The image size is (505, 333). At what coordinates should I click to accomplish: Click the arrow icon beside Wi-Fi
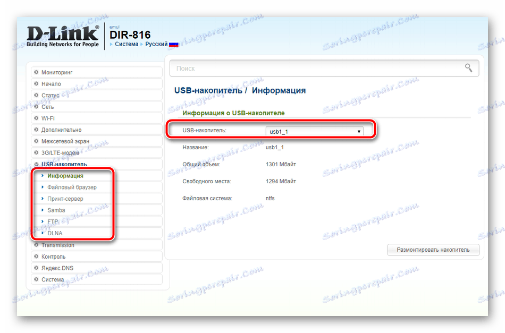pyautogui.click(x=36, y=118)
